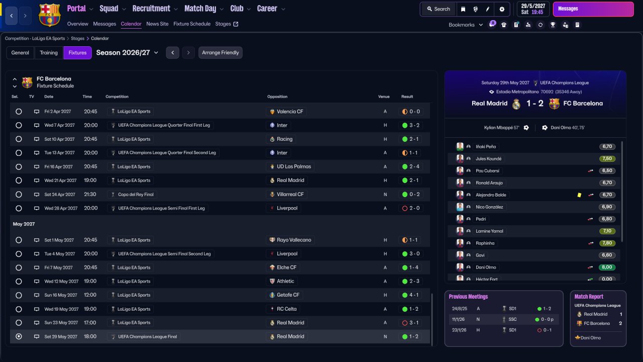This screenshot has width=643, height=362.
Task: Open the chat bookmark with 8 badge
Action: (x=492, y=24)
